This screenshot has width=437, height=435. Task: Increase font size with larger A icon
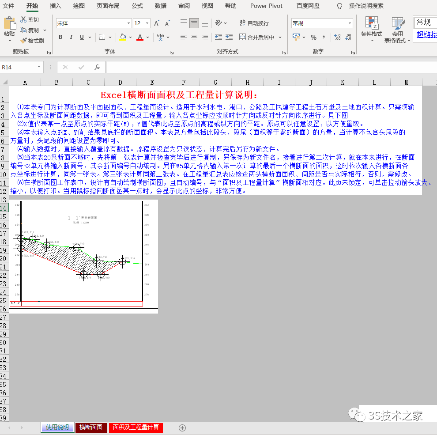[157, 23]
